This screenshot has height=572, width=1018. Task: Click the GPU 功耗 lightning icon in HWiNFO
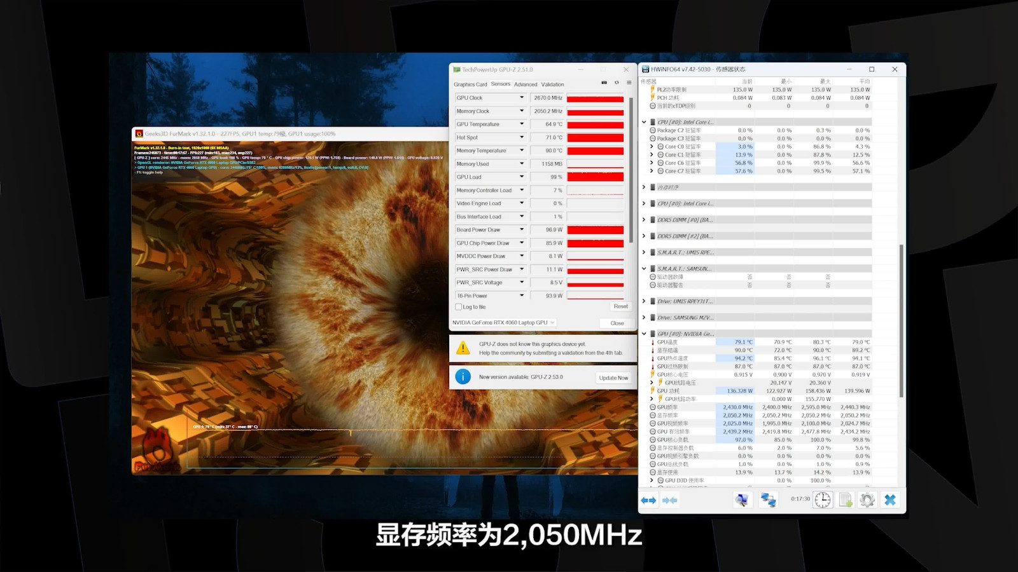653,391
